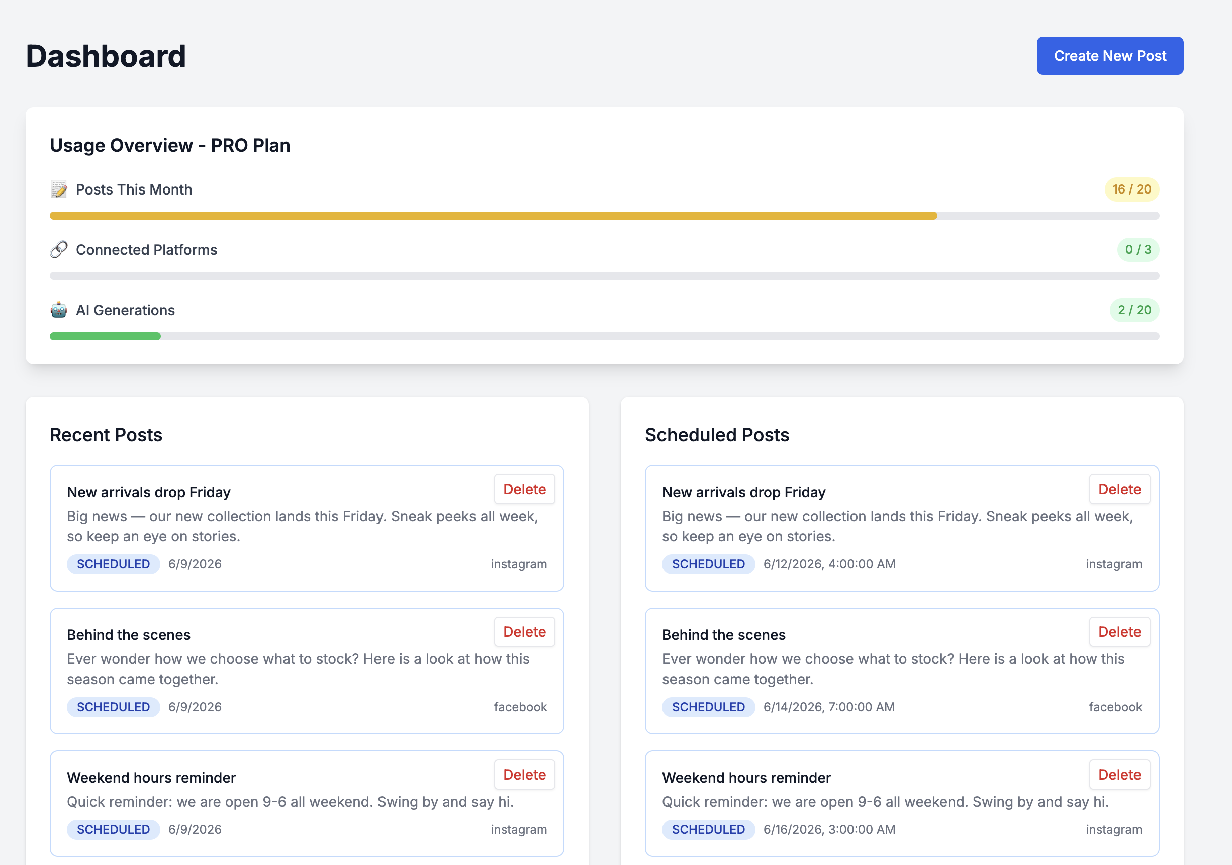
Task: Click Big news description in Scheduled Posts
Action: click(x=898, y=526)
